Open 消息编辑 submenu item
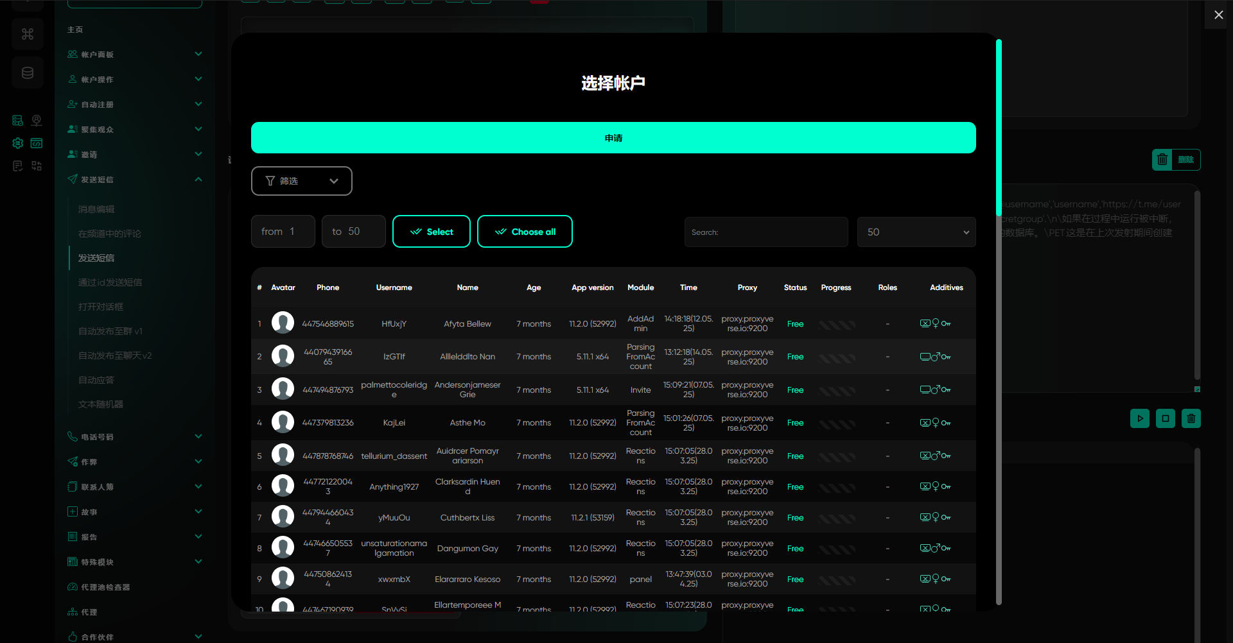Screen dimensions: 1233x643 tap(96, 209)
